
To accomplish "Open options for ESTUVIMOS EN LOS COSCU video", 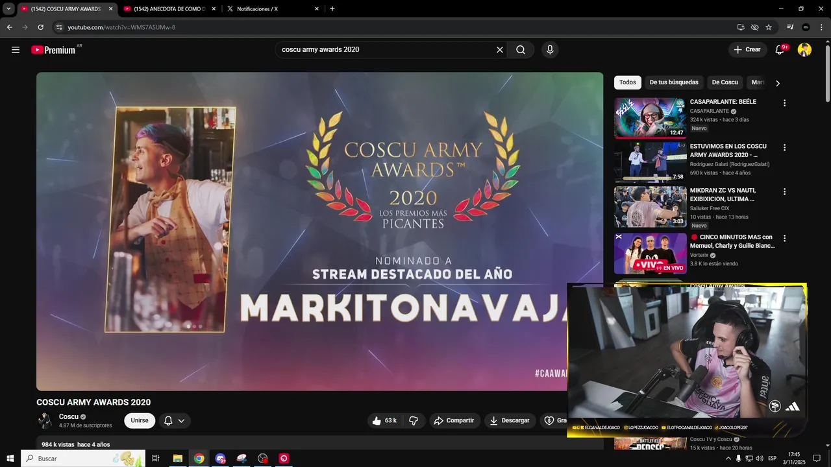I will (784, 148).
